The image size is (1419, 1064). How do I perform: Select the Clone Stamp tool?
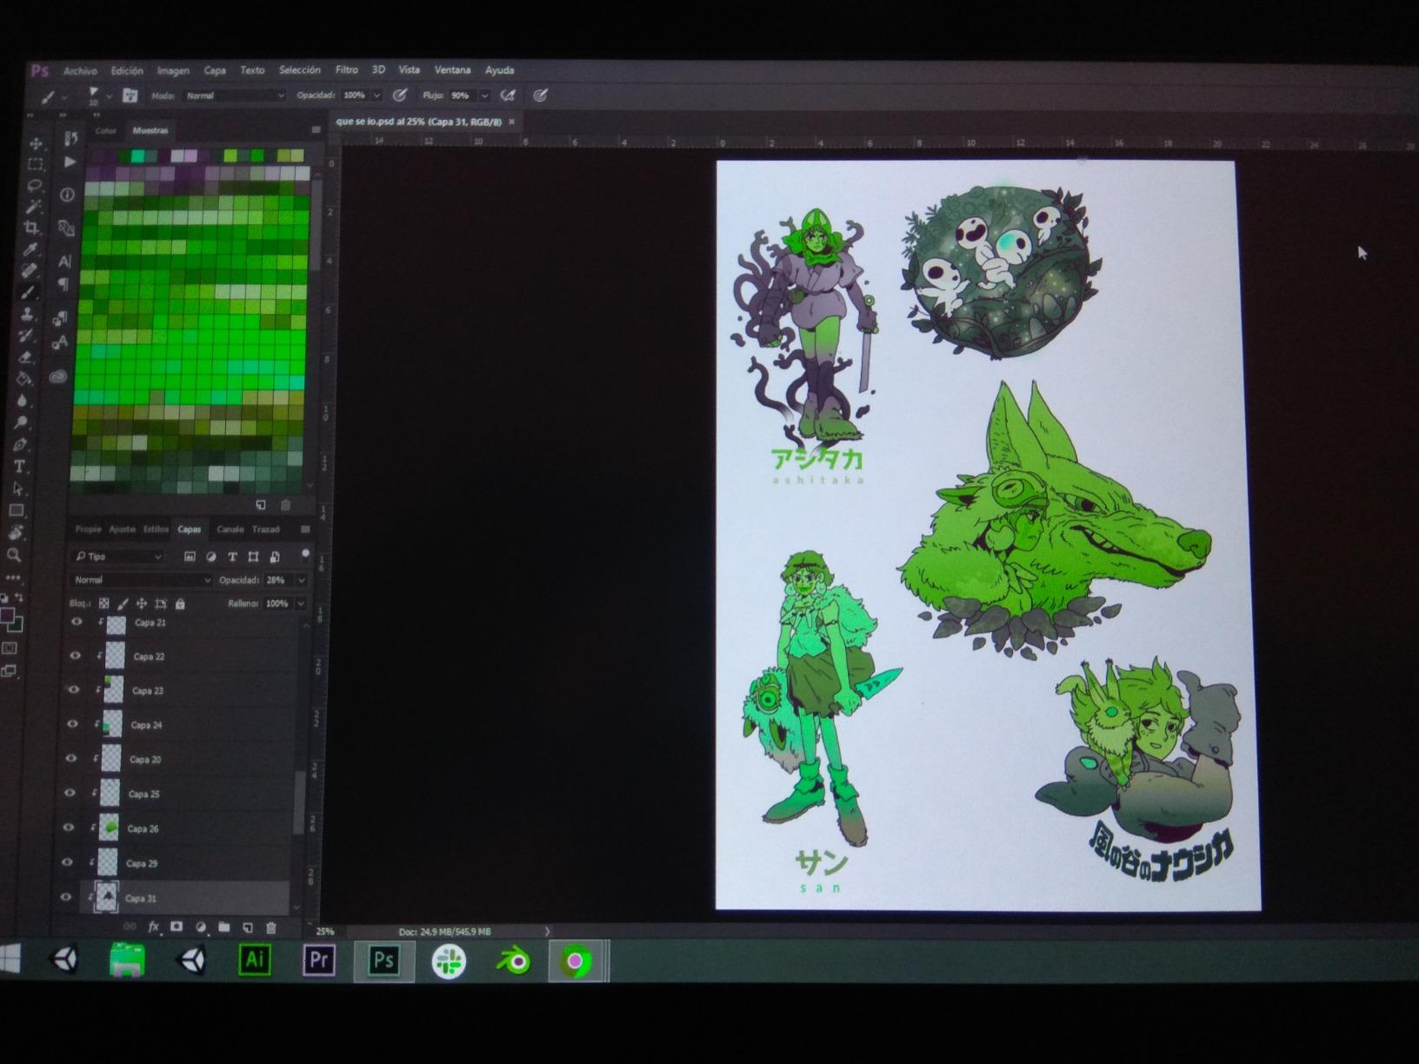coord(28,314)
